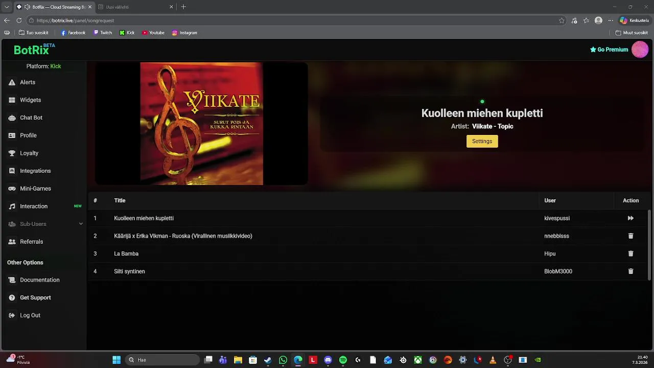654x368 pixels.
Task: Open Copilot Keskustelu
Action: (634, 20)
